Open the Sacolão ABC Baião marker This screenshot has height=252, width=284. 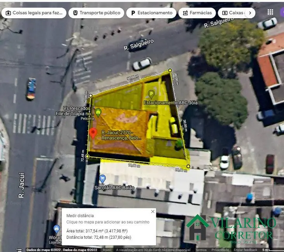[102, 179]
